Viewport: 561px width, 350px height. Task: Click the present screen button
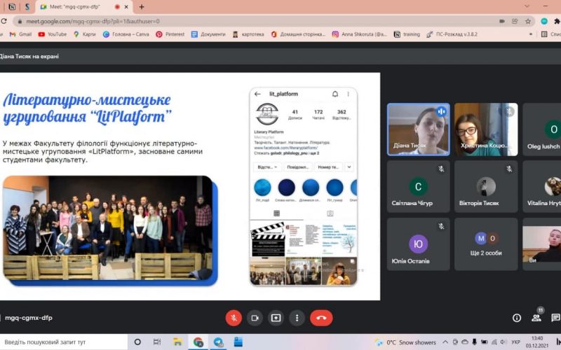click(276, 317)
